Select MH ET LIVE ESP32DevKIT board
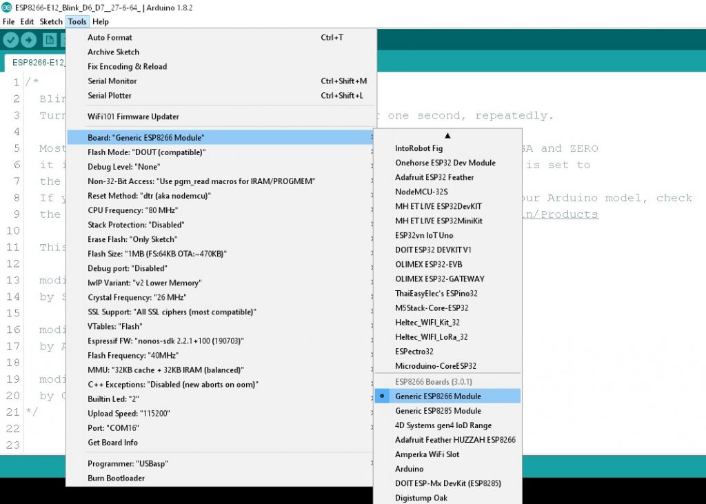Viewport: 706px width, 504px height. pos(447,206)
